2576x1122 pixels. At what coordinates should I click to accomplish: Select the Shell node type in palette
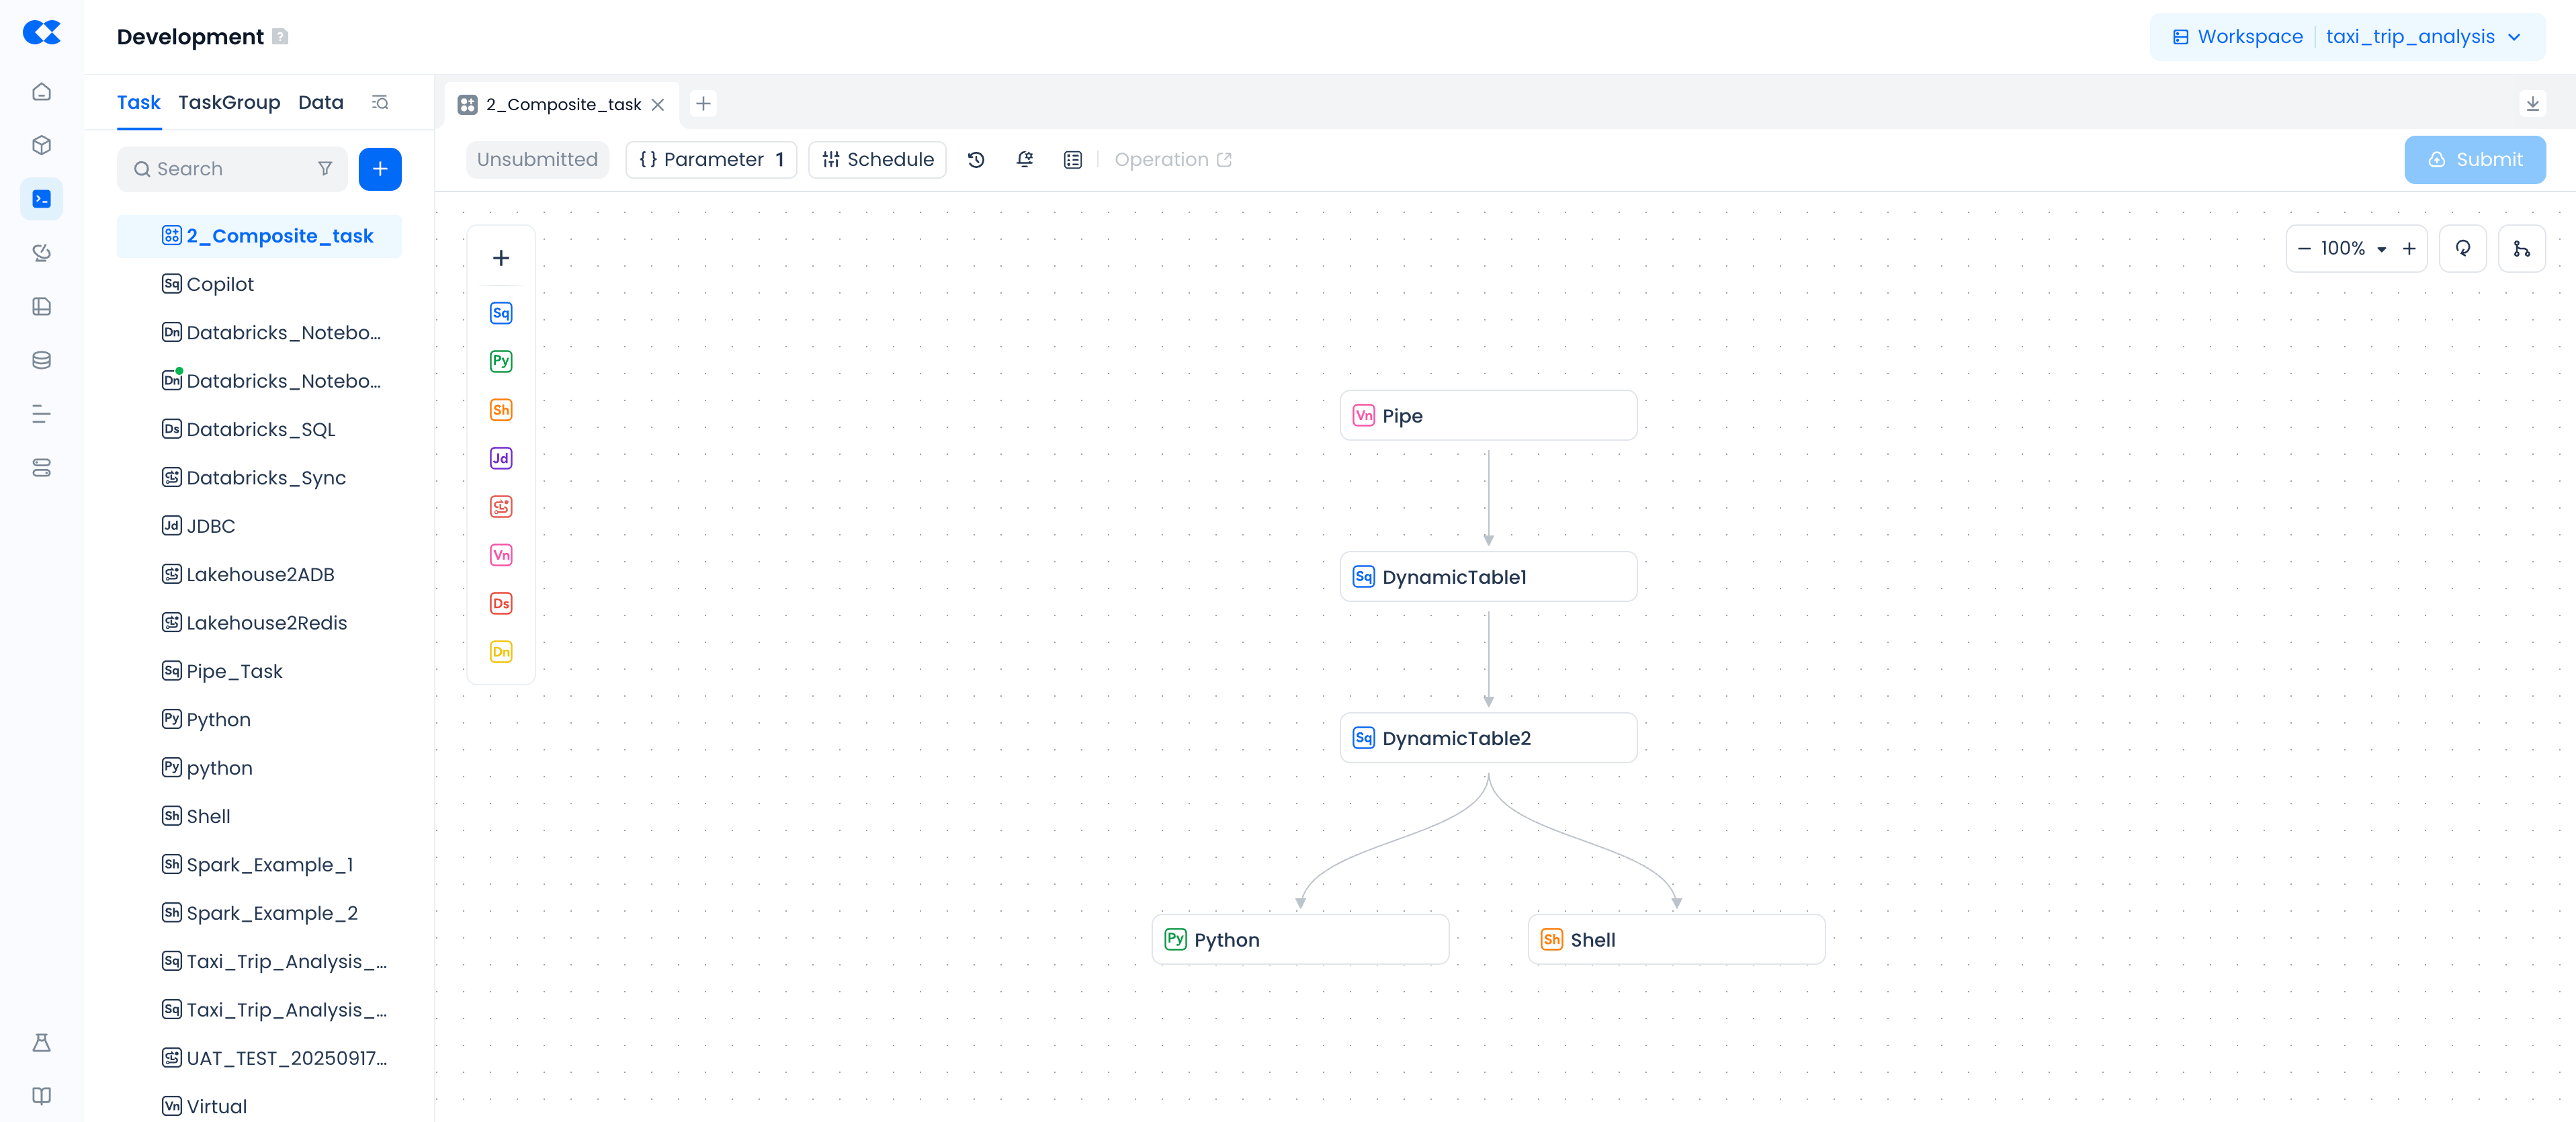pyautogui.click(x=501, y=410)
